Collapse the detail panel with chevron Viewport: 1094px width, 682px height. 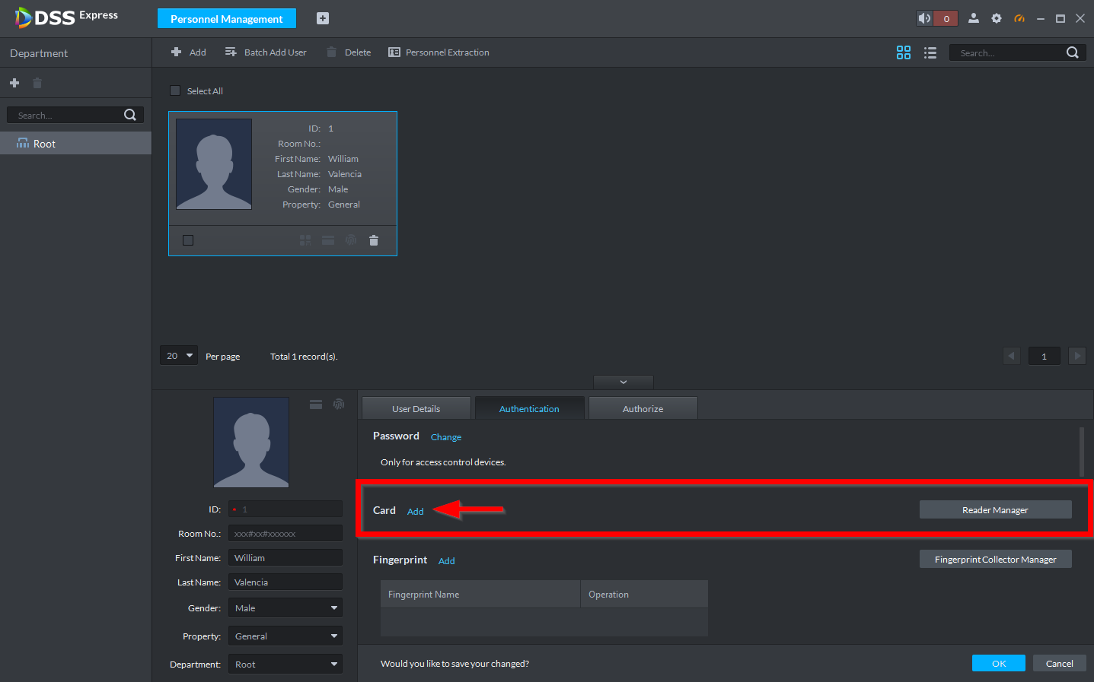(624, 382)
